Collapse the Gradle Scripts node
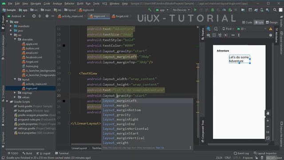Image resolution: width=284 pixels, height=160 pixels. click(x=7, y=102)
